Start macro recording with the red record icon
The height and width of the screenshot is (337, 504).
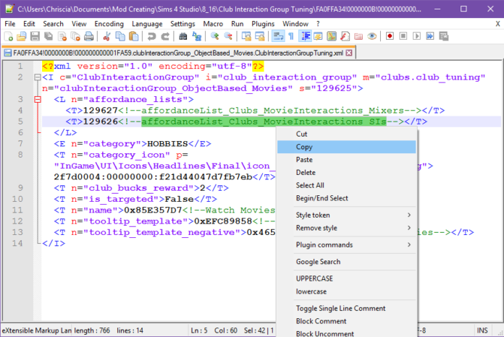[390, 35]
